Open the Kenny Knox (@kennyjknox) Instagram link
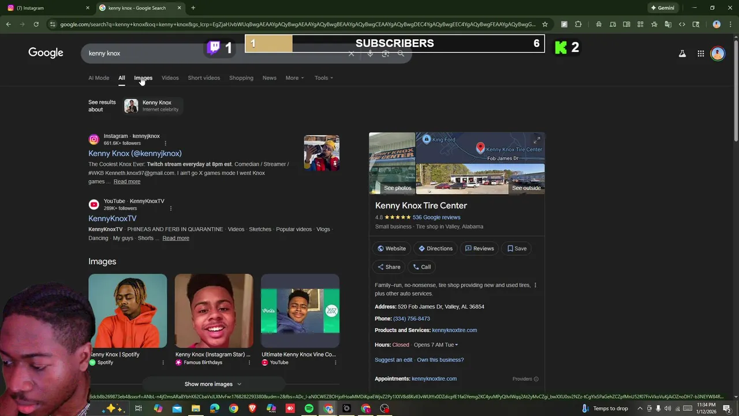Viewport: 739px width, 416px height. pos(135,153)
